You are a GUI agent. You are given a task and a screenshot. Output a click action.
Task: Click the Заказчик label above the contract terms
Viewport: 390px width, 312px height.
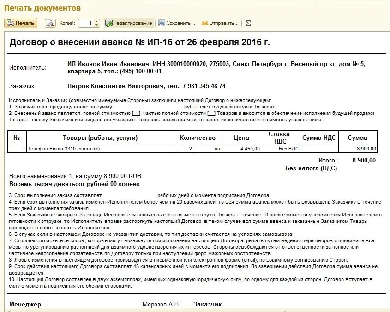(x=23, y=86)
